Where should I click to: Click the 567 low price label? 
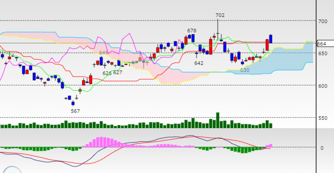coord(75,111)
